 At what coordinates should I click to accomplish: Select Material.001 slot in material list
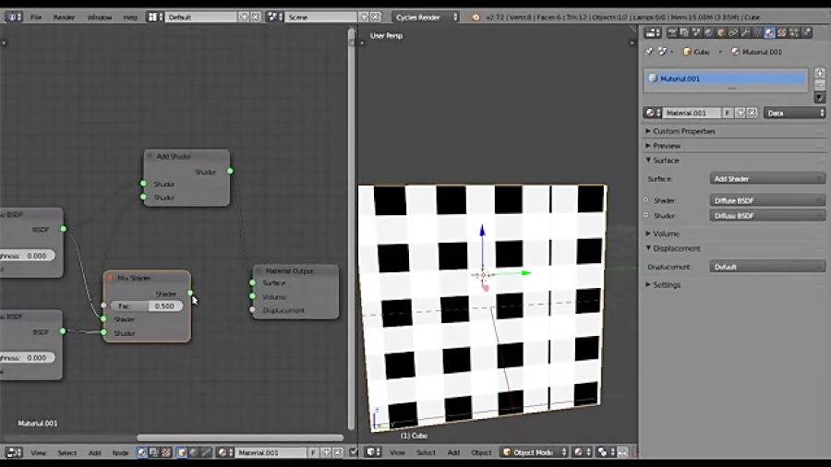pos(726,78)
